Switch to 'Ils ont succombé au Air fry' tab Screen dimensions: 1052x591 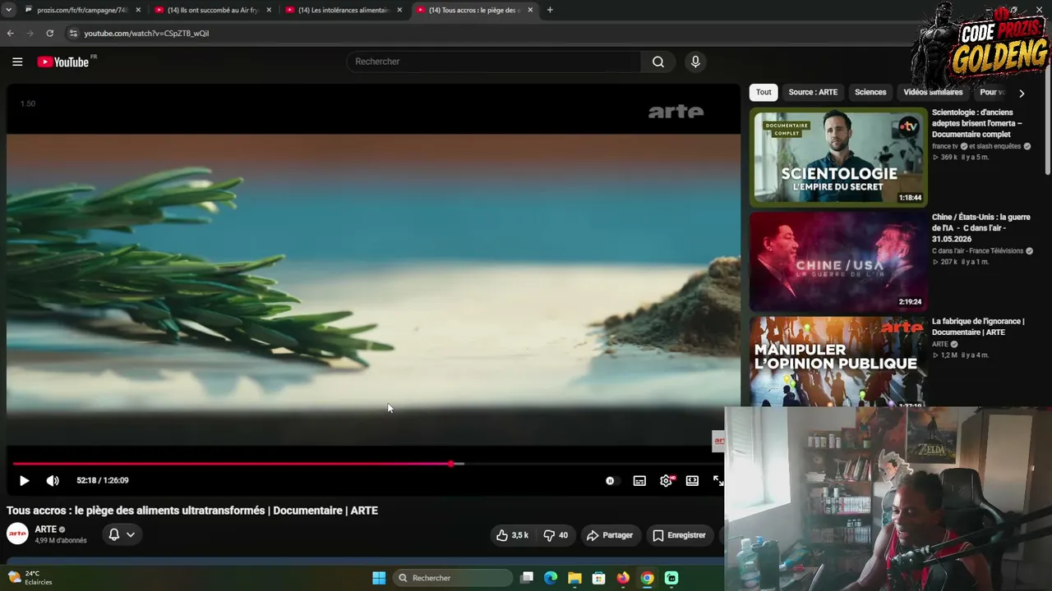pyautogui.click(x=213, y=10)
